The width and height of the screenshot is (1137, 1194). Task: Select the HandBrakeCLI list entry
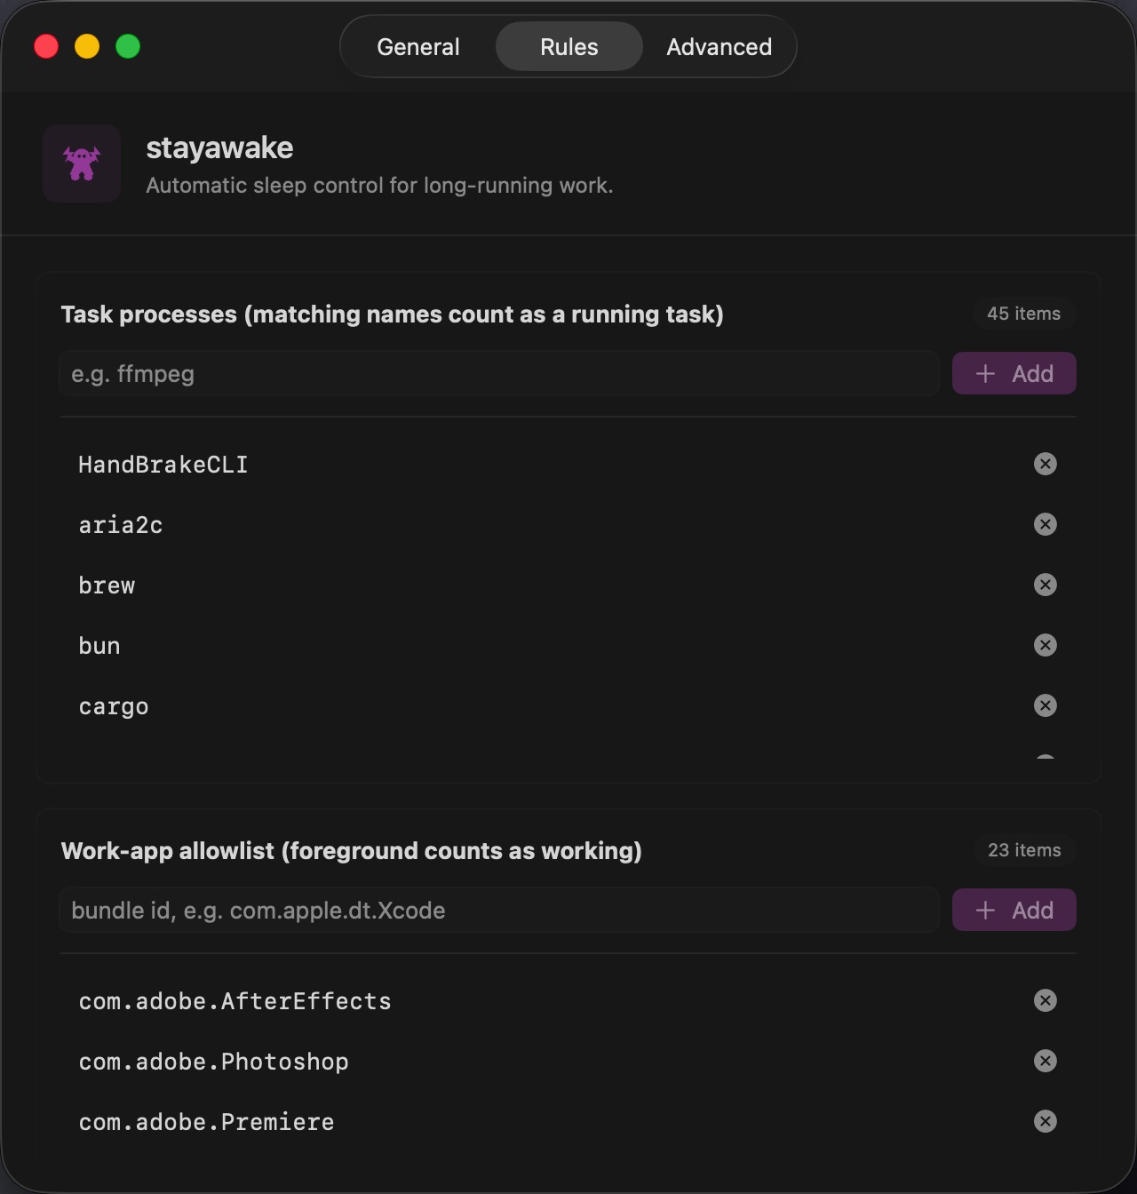click(163, 464)
